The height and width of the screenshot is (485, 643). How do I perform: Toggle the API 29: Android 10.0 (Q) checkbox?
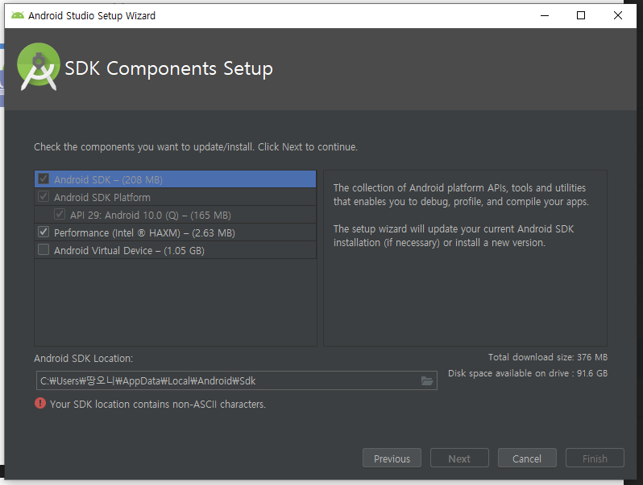click(x=60, y=214)
